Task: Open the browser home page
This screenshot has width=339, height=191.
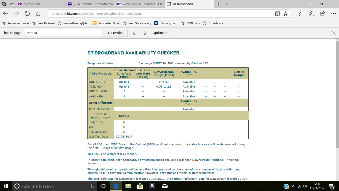Action: coord(38,14)
